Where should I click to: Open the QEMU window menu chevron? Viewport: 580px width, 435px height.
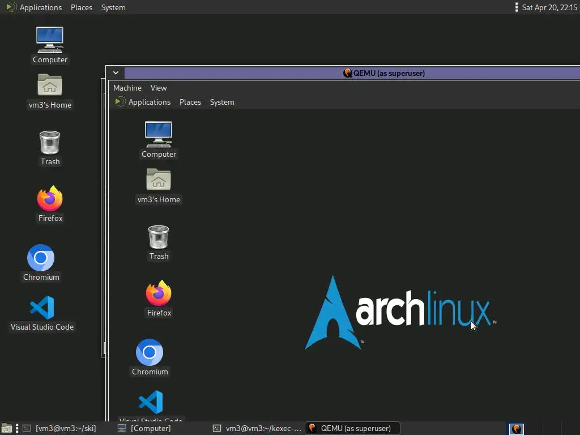(x=116, y=73)
